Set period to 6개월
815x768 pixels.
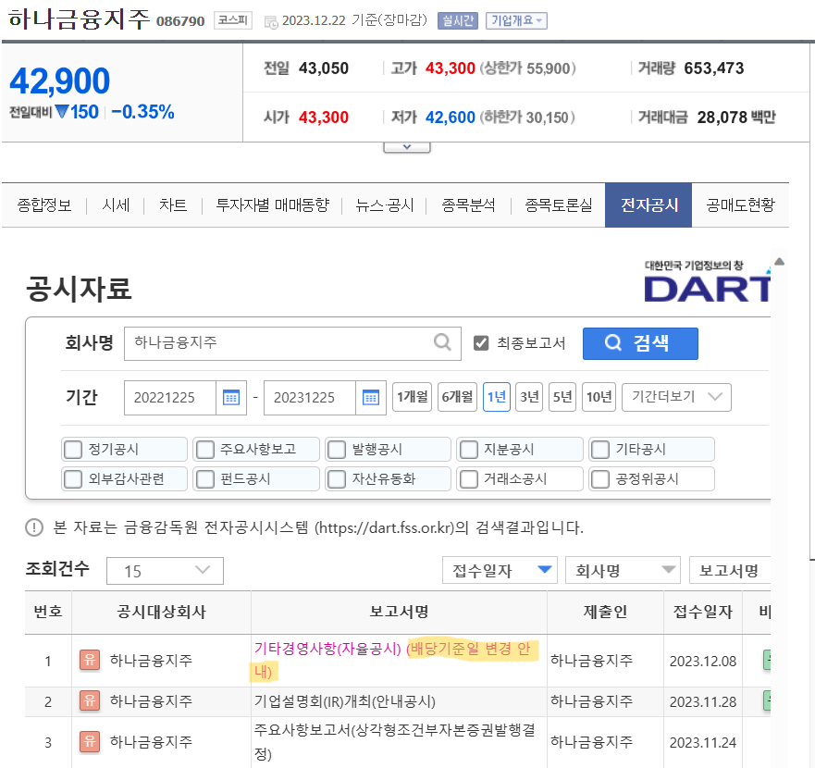click(457, 397)
